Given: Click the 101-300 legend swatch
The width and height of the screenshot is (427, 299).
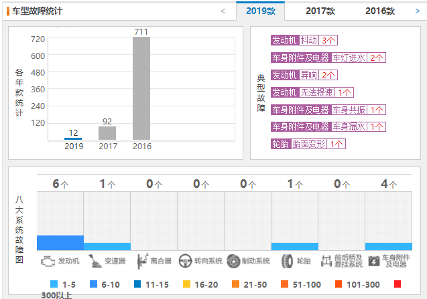Looking at the screenshot, I should coord(339,284).
